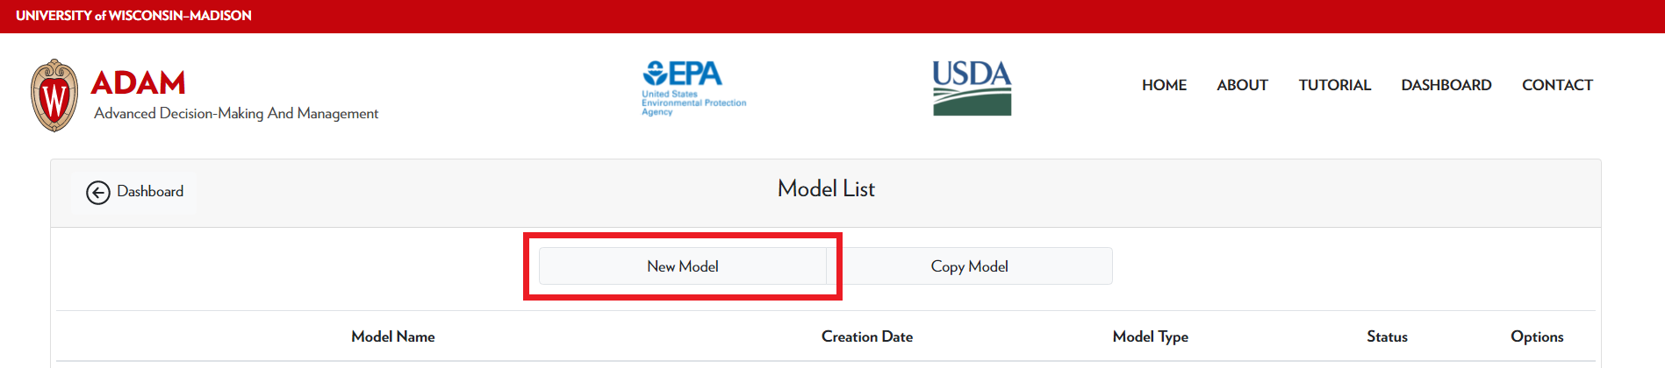Click the Options column header
The image size is (1665, 368).
pyautogui.click(x=1536, y=336)
